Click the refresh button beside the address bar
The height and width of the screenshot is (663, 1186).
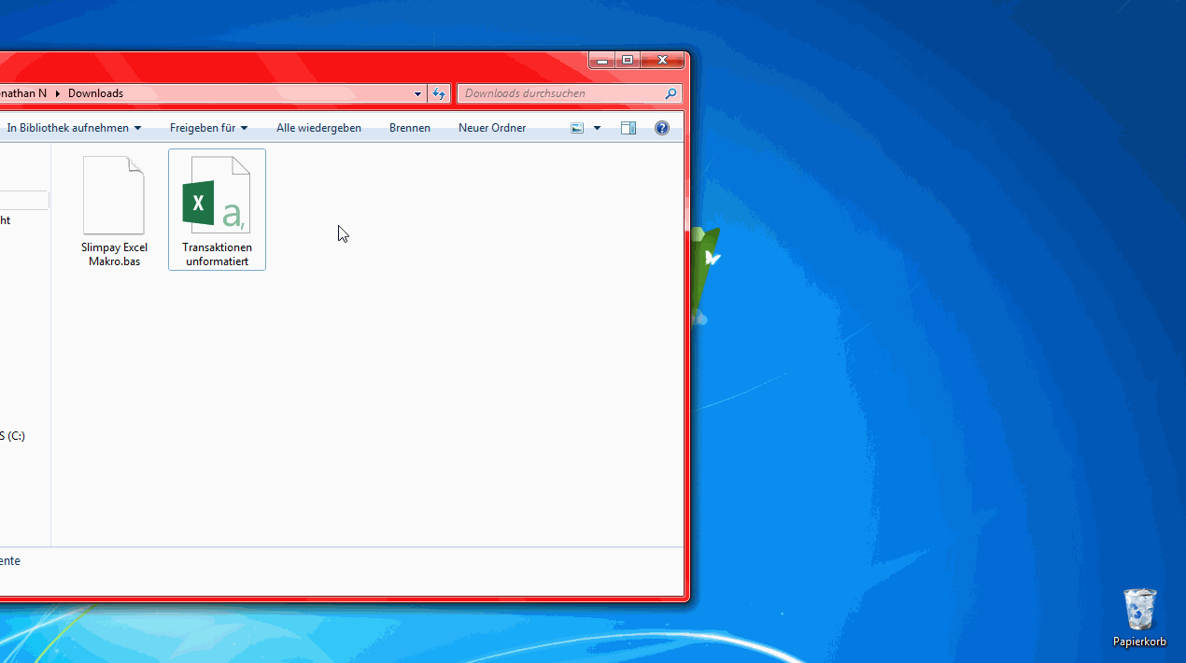pos(439,93)
